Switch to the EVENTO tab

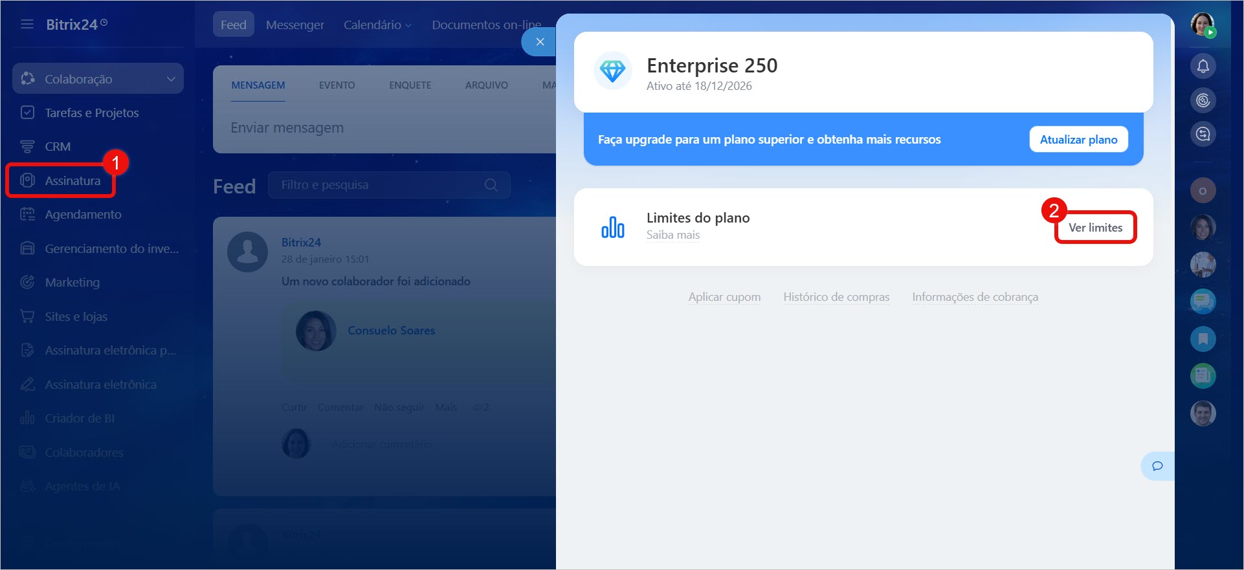(x=337, y=85)
